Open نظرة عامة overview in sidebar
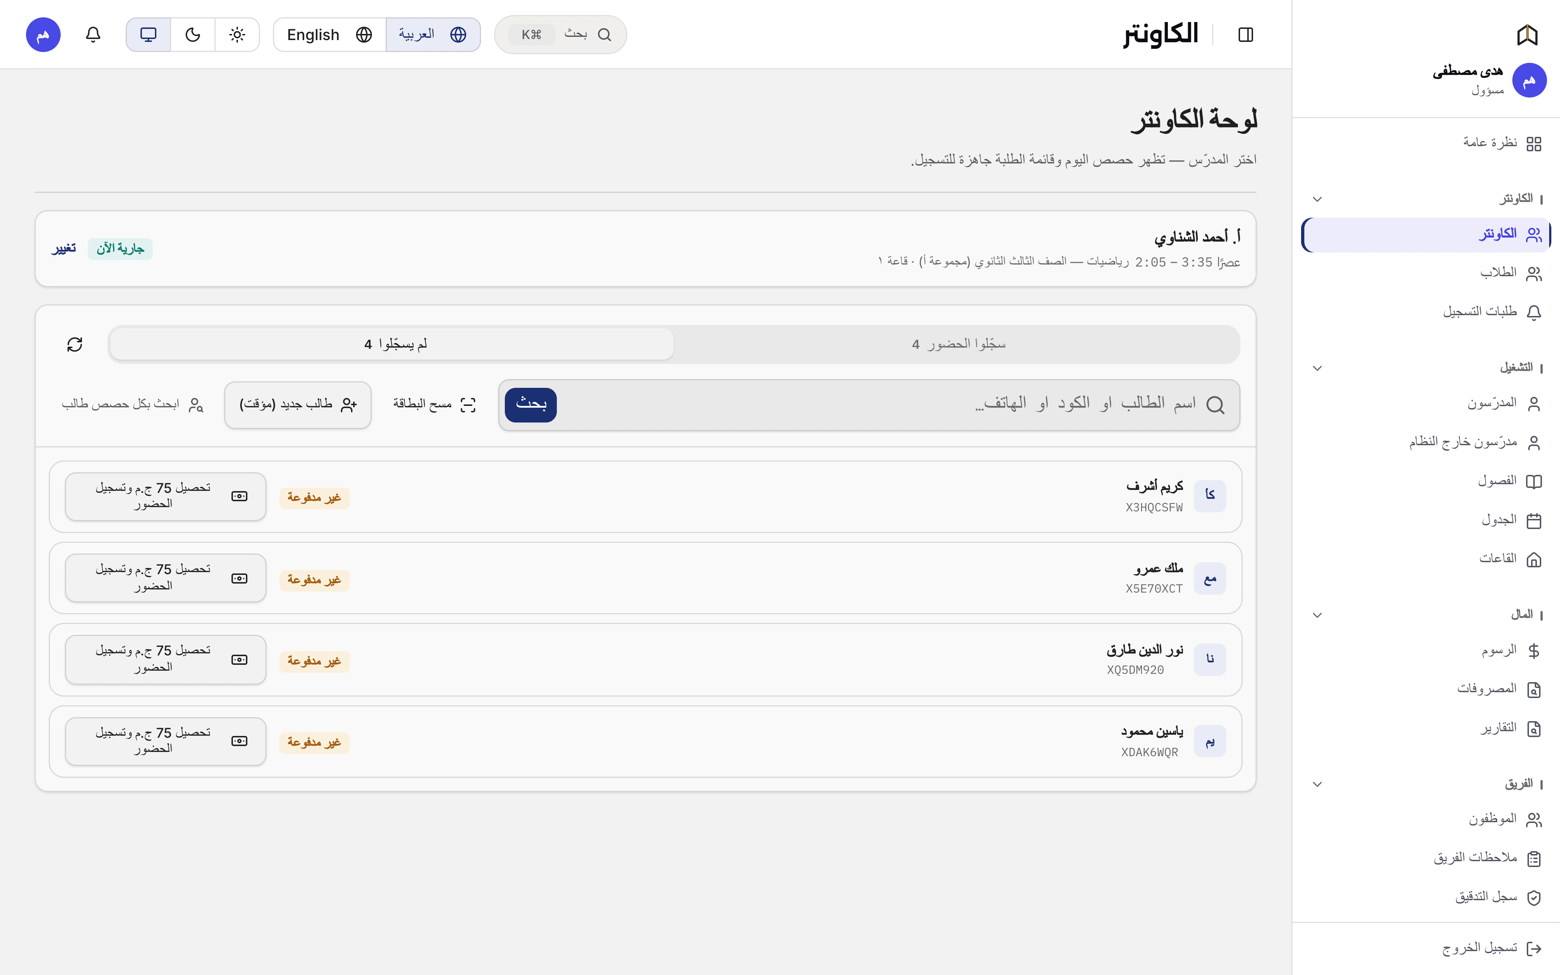1560x975 pixels. (x=1426, y=143)
